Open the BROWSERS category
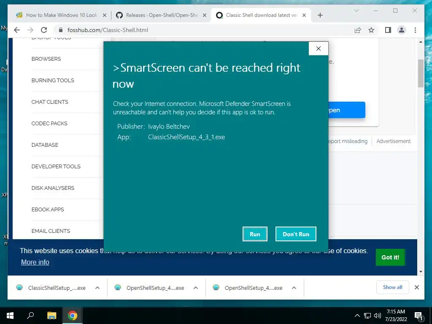 (x=46, y=59)
